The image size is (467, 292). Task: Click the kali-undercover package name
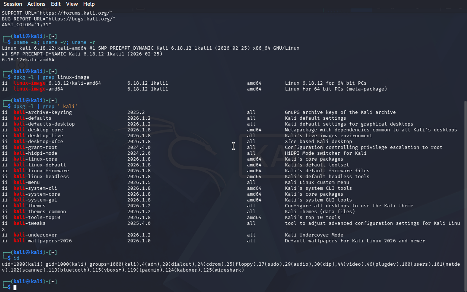[35, 235]
